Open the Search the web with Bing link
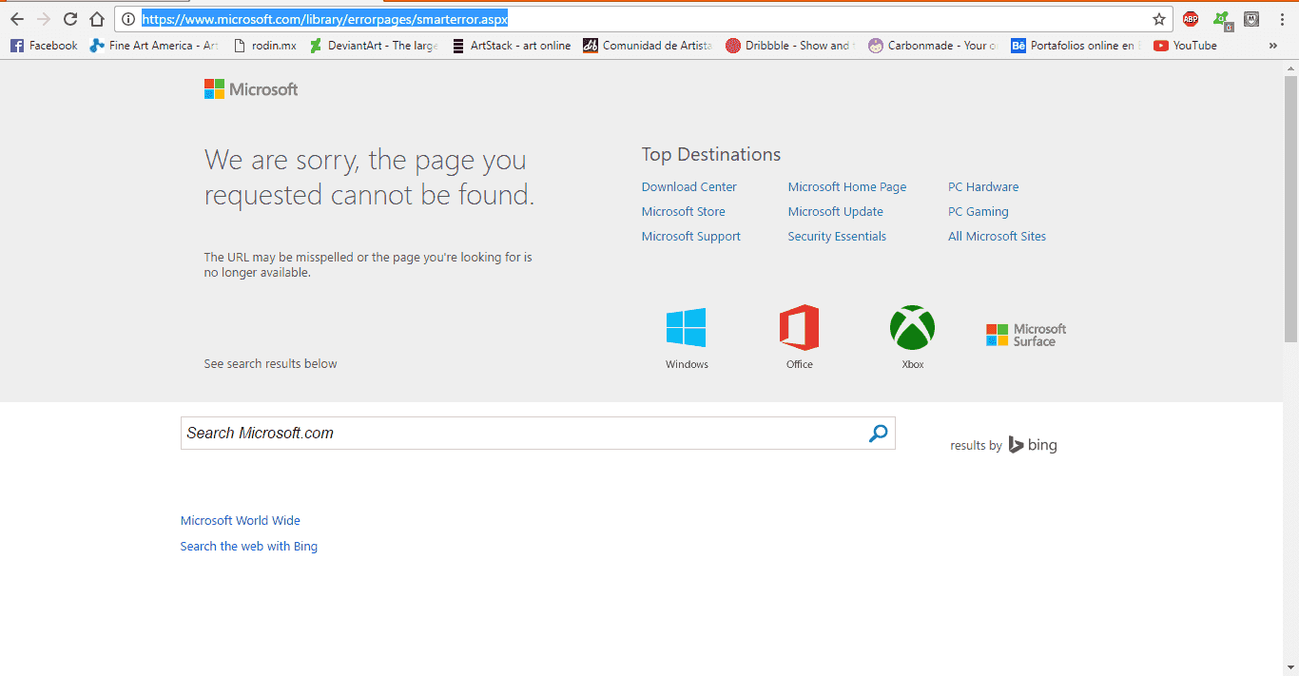 tap(249, 547)
